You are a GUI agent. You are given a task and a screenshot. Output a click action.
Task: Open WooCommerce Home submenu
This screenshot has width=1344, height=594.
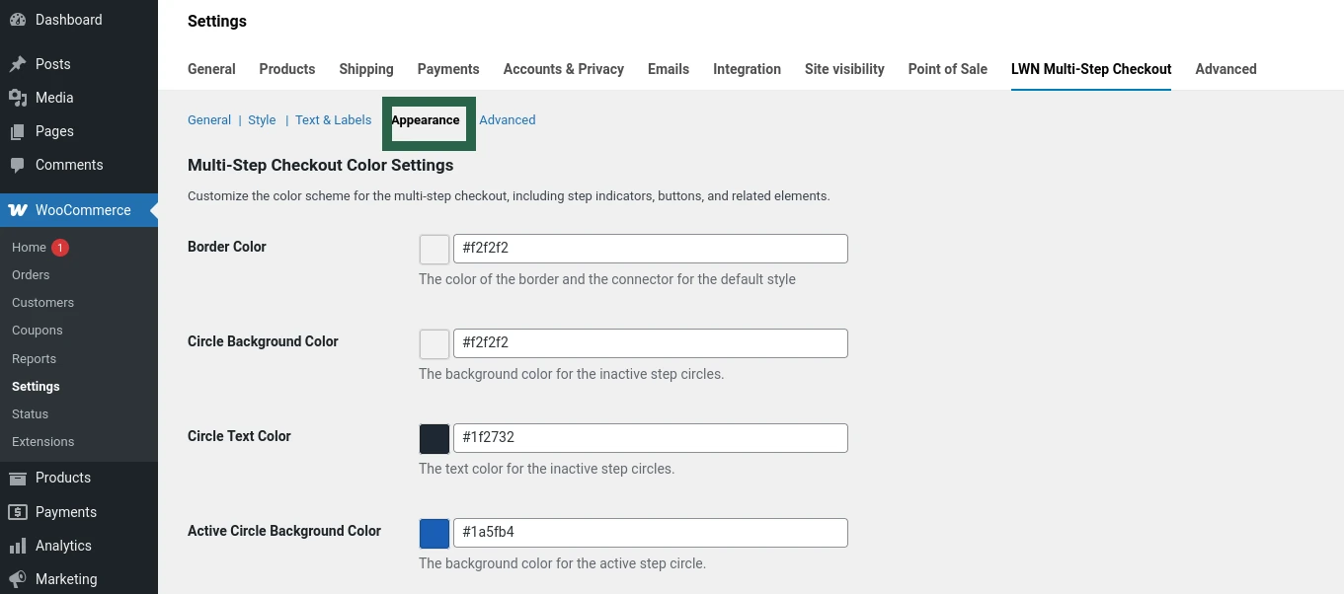click(30, 248)
